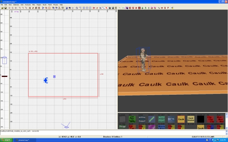Choose the BCS blue texture
The height and width of the screenshot is (142, 228).
pos(171,119)
